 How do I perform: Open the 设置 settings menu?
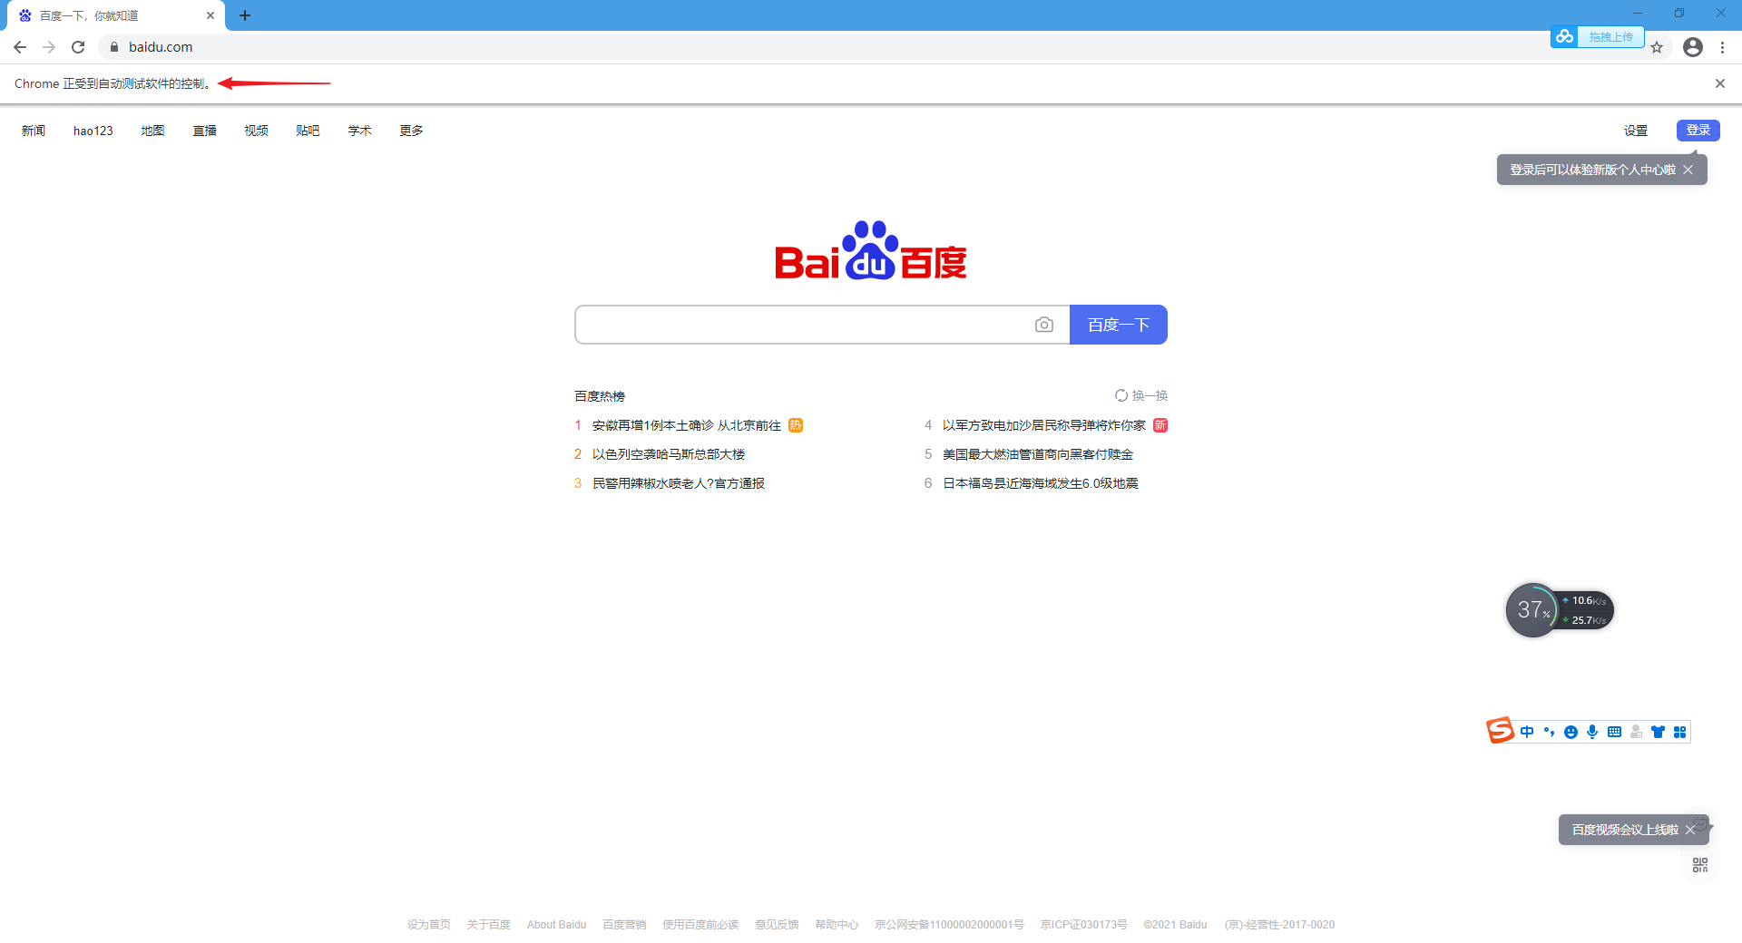coord(1636,131)
